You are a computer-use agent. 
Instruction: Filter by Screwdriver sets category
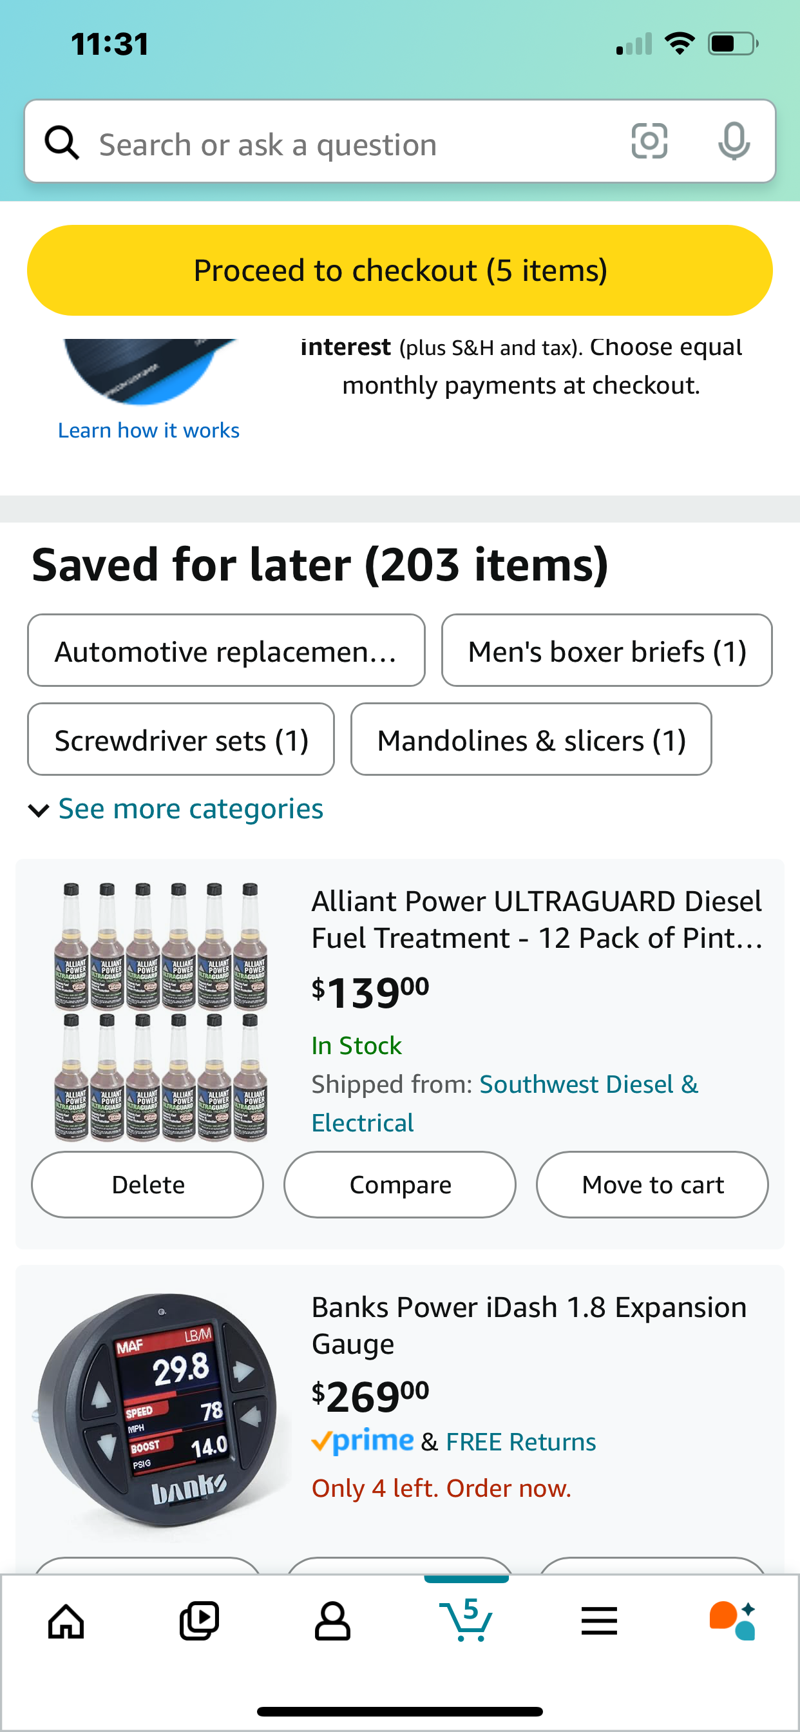[181, 740]
